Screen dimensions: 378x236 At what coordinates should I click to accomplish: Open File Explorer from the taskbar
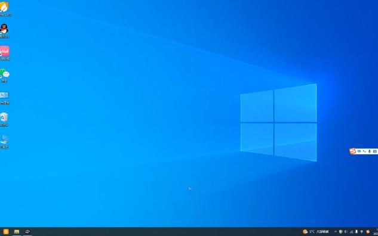coord(17,231)
